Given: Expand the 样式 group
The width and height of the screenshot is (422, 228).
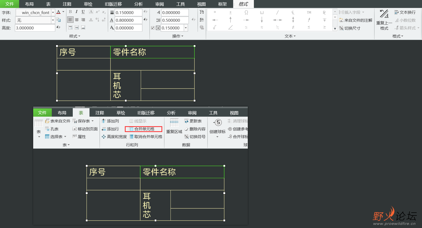Looking at the screenshot, I should pyautogui.click(x=75, y=36).
